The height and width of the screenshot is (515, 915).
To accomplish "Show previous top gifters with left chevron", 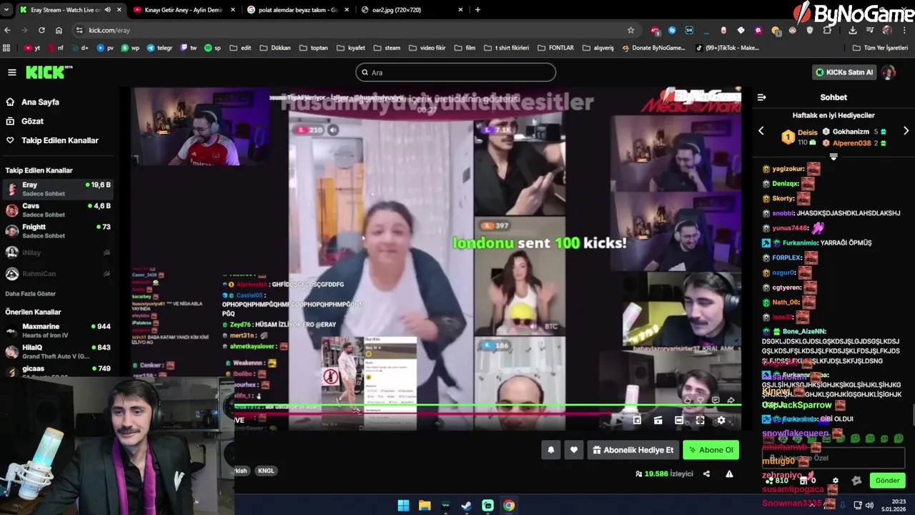I will (x=761, y=131).
